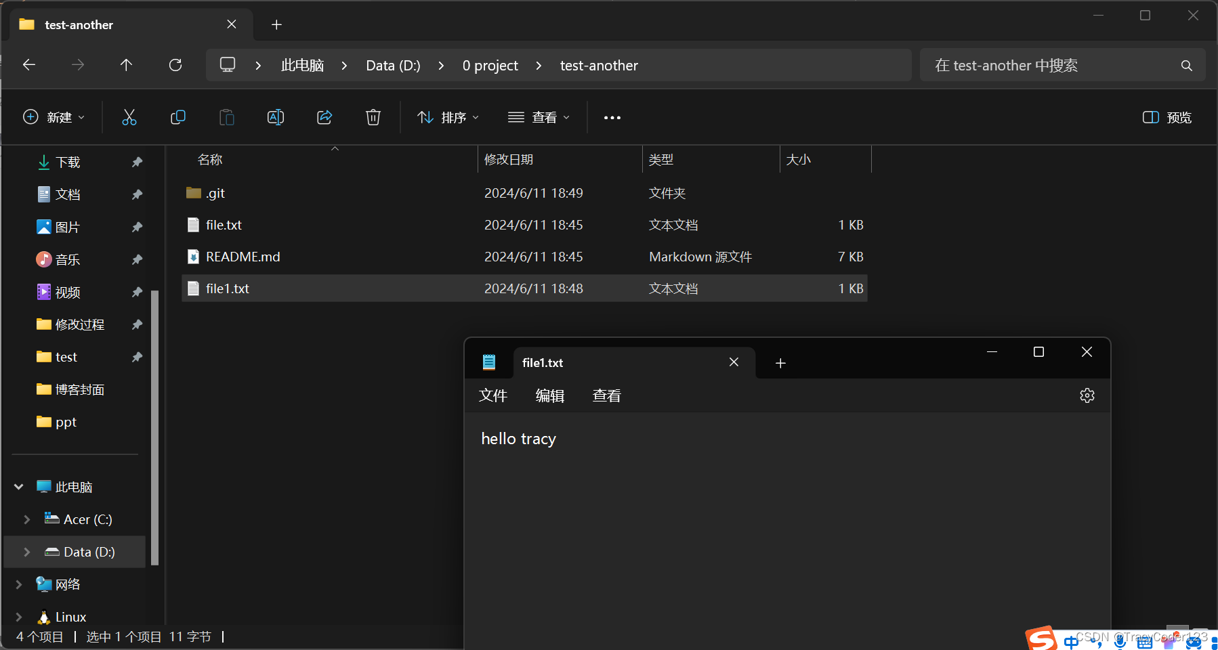
Task: Sort by the 大小 column header
Action: coord(799,160)
